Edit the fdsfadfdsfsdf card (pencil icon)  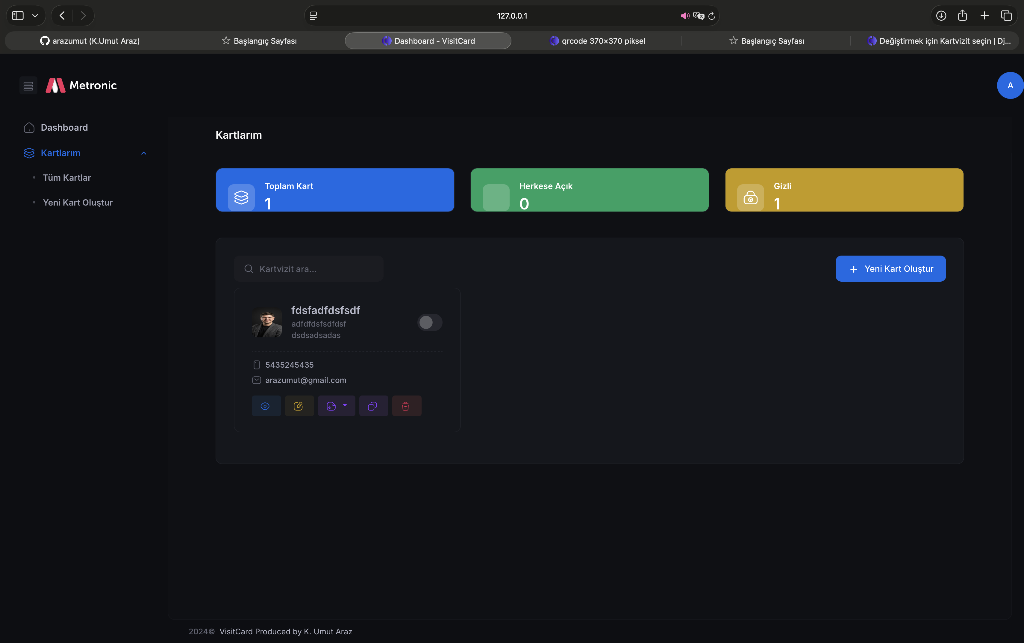299,406
